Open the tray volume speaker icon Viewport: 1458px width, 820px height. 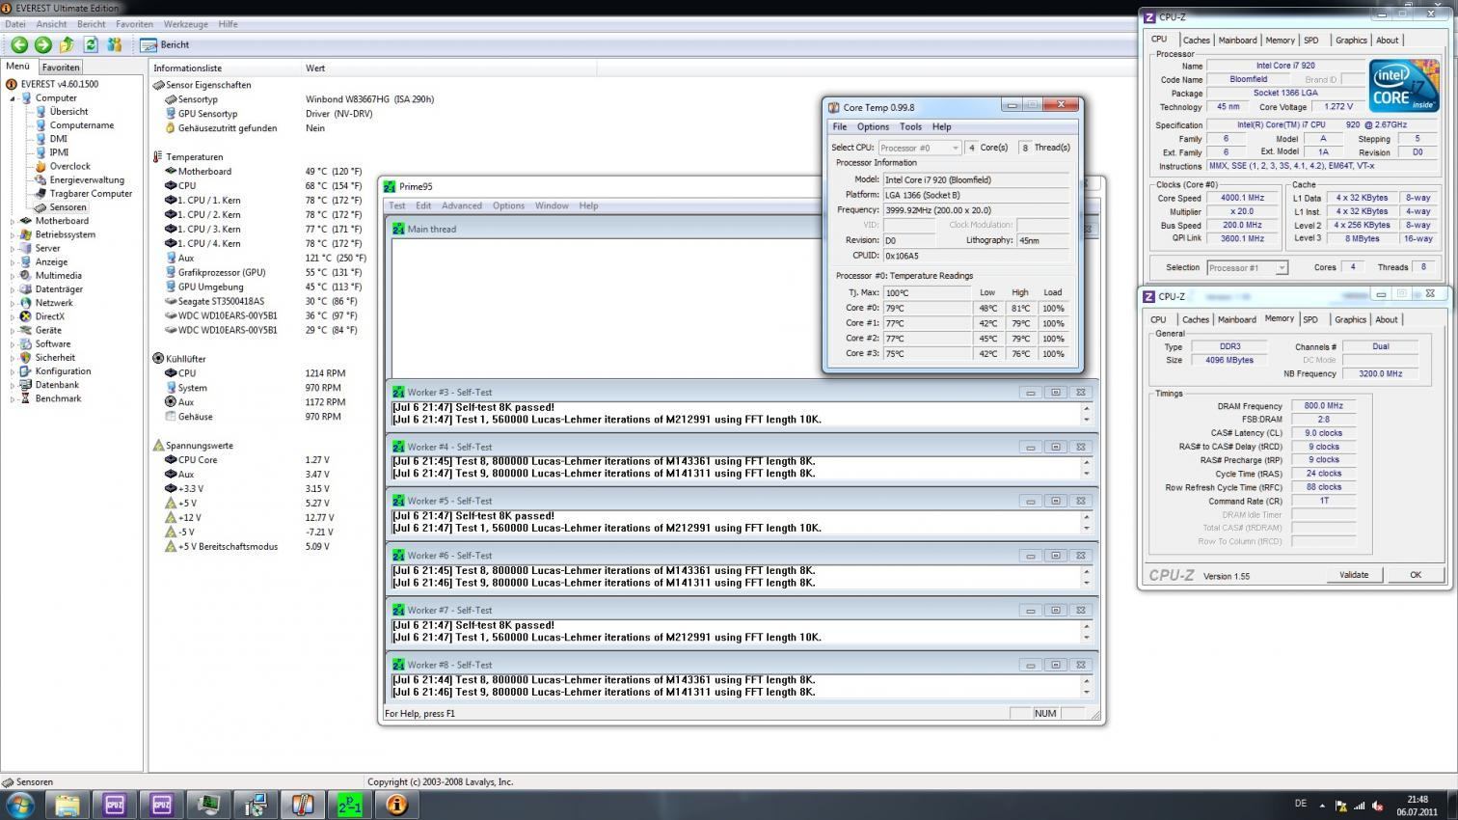(1376, 806)
